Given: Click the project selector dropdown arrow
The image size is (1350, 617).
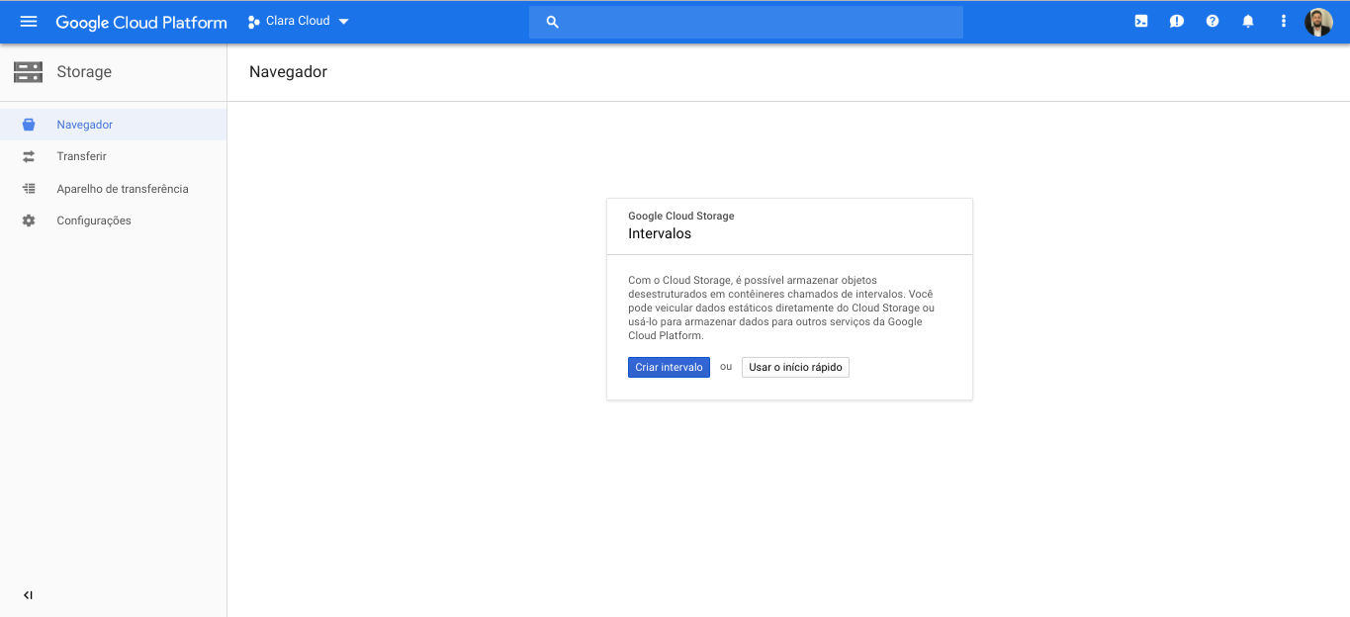Looking at the screenshot, I should pos(343,22).
